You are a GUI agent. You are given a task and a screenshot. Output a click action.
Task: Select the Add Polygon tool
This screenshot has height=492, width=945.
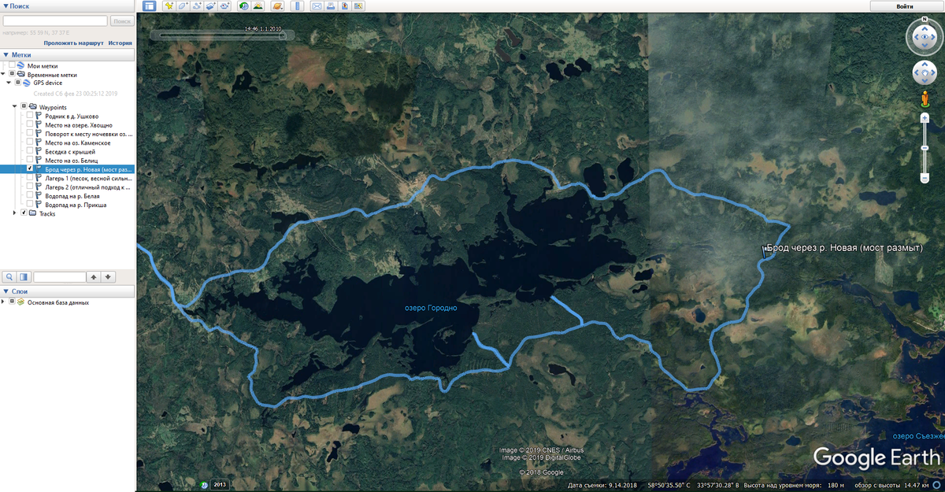click(183, 6)
